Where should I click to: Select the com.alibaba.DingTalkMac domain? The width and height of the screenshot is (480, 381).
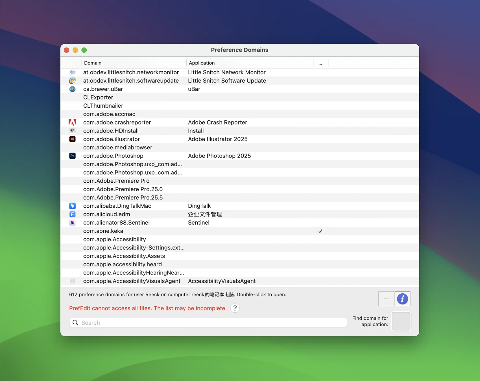[x=117, y=206]
